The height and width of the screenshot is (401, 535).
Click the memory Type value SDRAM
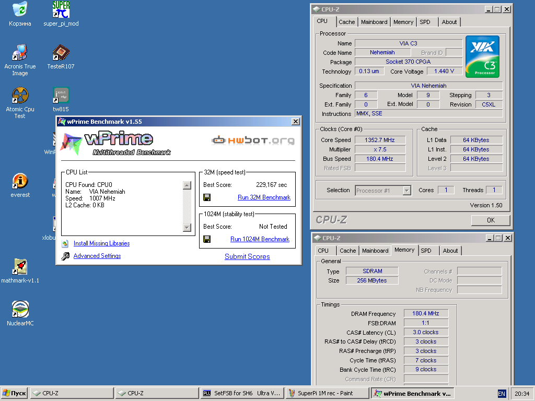(x=372, y=271)
